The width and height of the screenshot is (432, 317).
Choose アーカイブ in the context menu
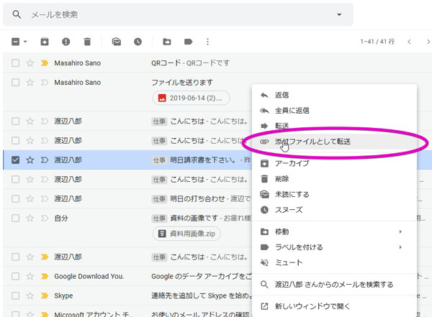(x=334, y=163)
